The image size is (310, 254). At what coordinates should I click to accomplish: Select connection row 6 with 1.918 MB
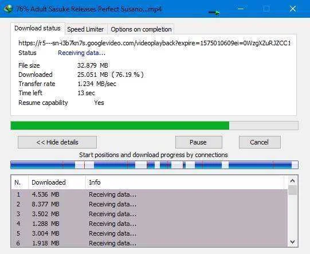150,243
